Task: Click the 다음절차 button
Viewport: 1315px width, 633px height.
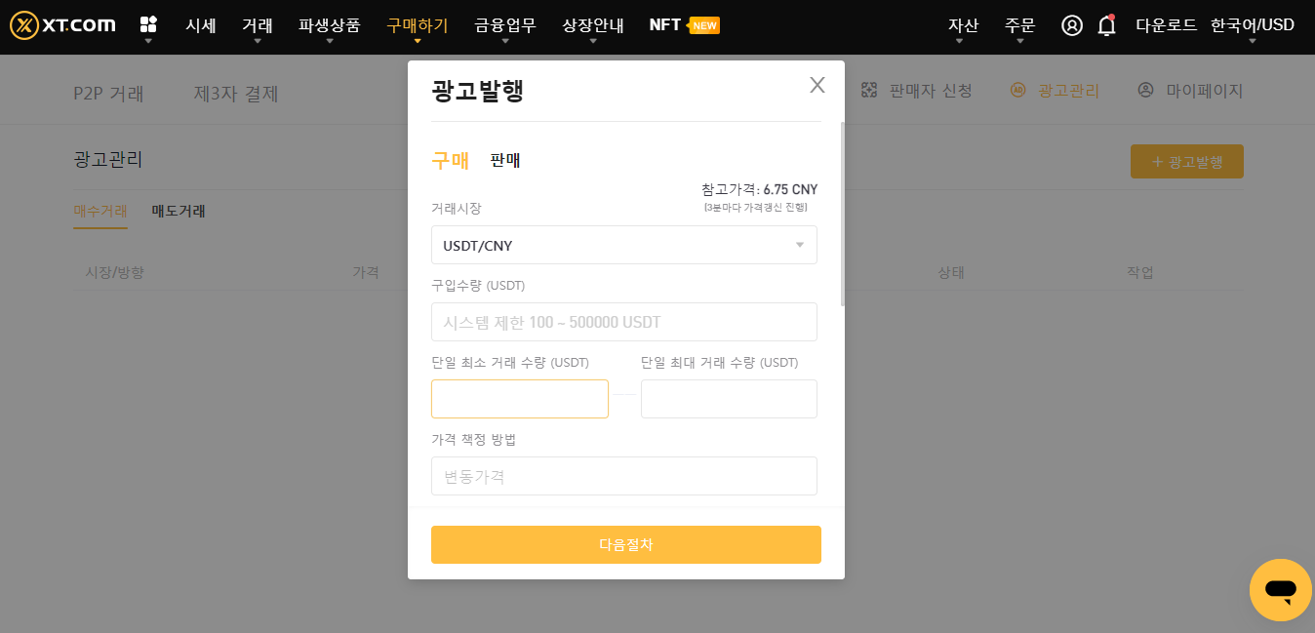Action: pos(626,544)
